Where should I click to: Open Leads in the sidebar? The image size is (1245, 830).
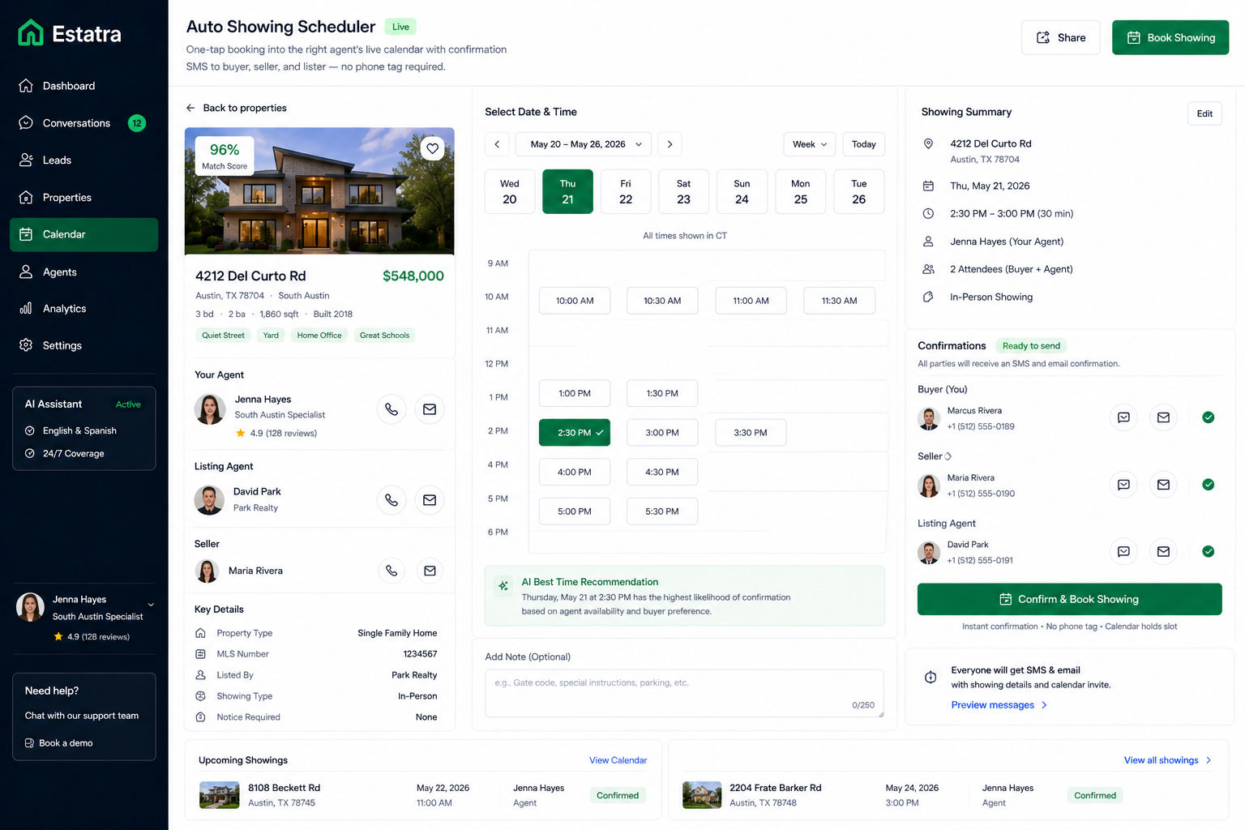pyautogui.click(x=84, y=160)
